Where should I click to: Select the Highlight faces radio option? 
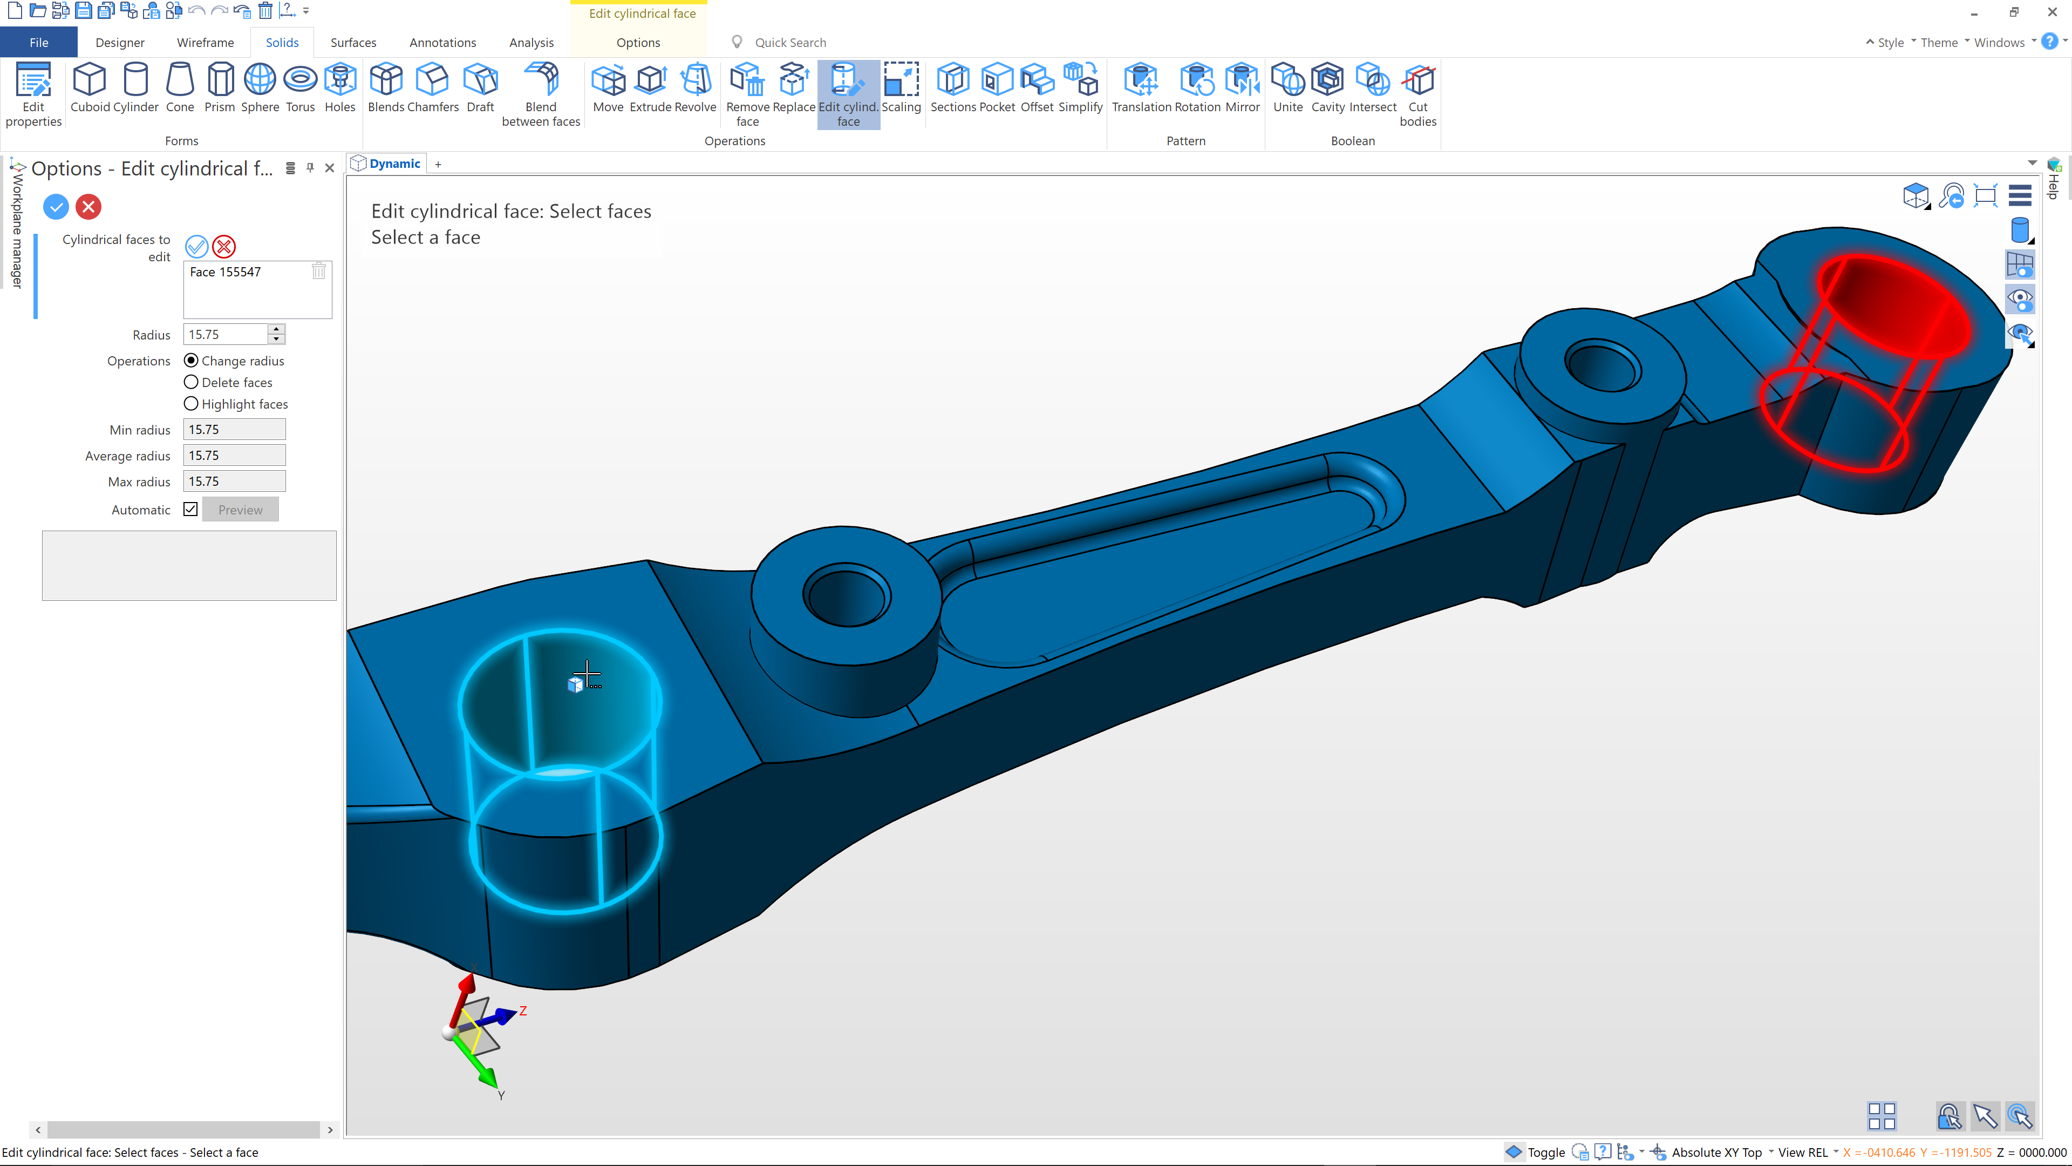pos(192,404)
